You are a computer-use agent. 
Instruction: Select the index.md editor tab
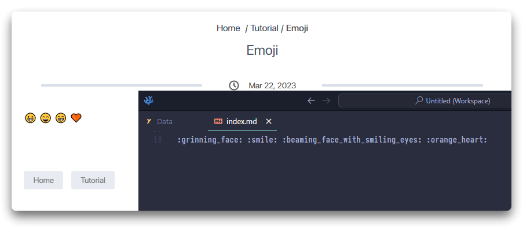[242, 122]
